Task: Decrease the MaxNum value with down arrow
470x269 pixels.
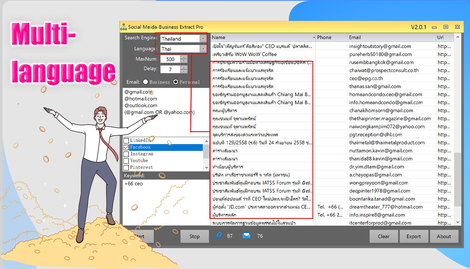Action: point(184,61)
